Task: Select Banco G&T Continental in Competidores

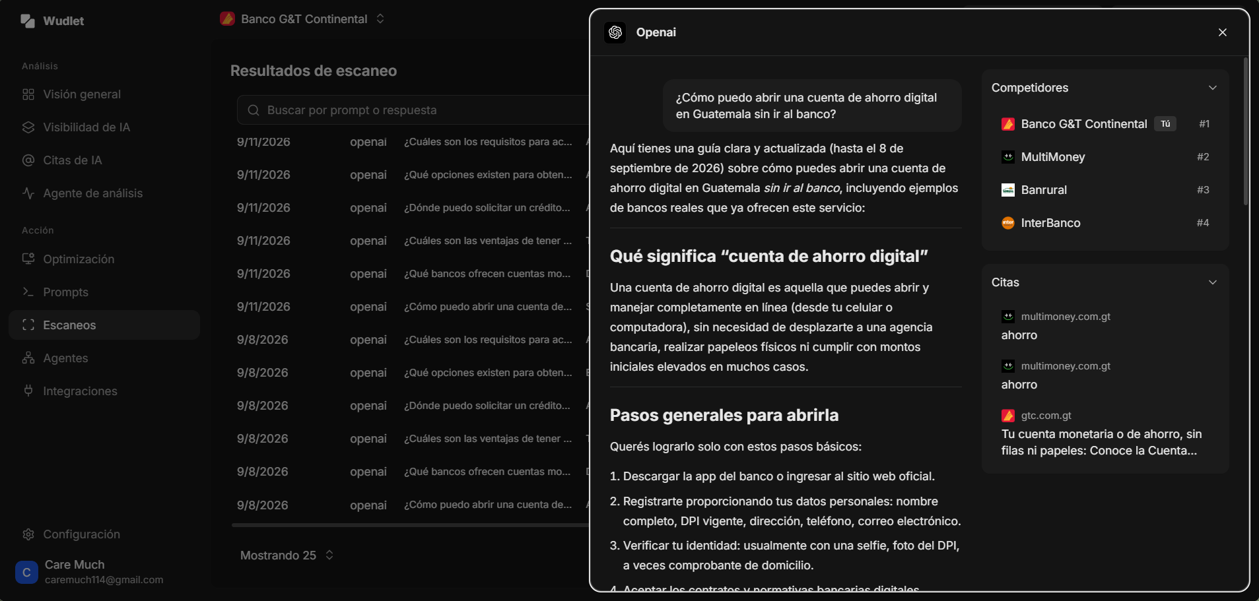Action: pyautogui.click(x=1105, y=124)
